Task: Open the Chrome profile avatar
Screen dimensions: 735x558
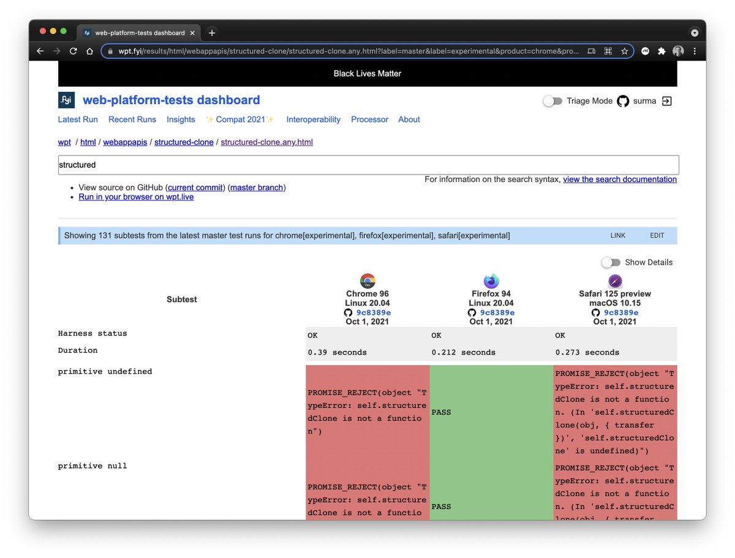Action: (x=678, y=51)
